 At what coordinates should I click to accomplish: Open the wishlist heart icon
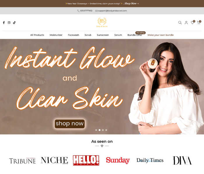[192, 23]
